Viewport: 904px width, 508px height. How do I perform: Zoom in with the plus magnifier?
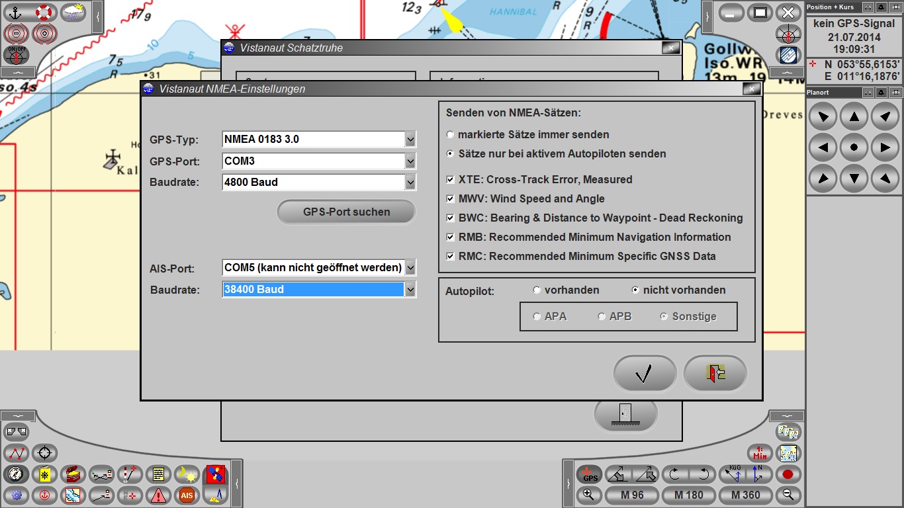point(589,495)
